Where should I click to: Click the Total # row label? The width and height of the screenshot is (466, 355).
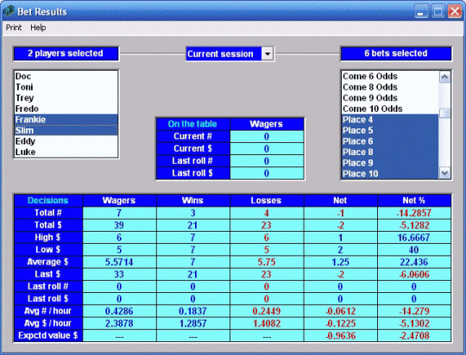pos(47,213)
